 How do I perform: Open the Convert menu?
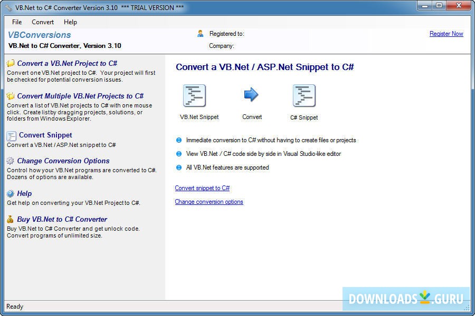click(x=43, y=22)
